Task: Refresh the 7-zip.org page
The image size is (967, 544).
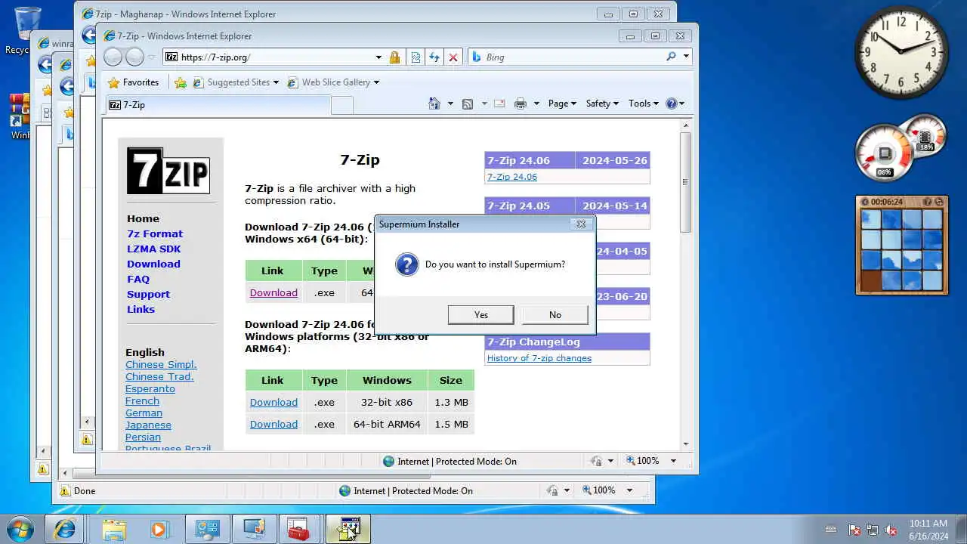Action: tap(434, 57)
